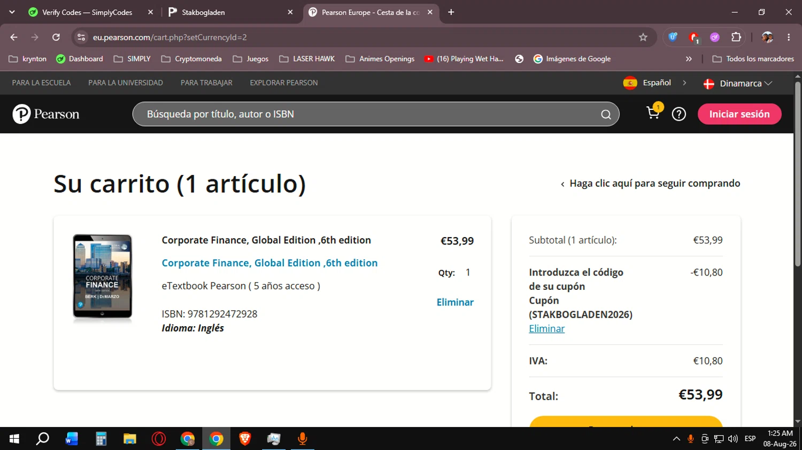The image size is (802, 450).
Task: Open the taskbar clock showing 1:25 AM
Action: (780, 439)
